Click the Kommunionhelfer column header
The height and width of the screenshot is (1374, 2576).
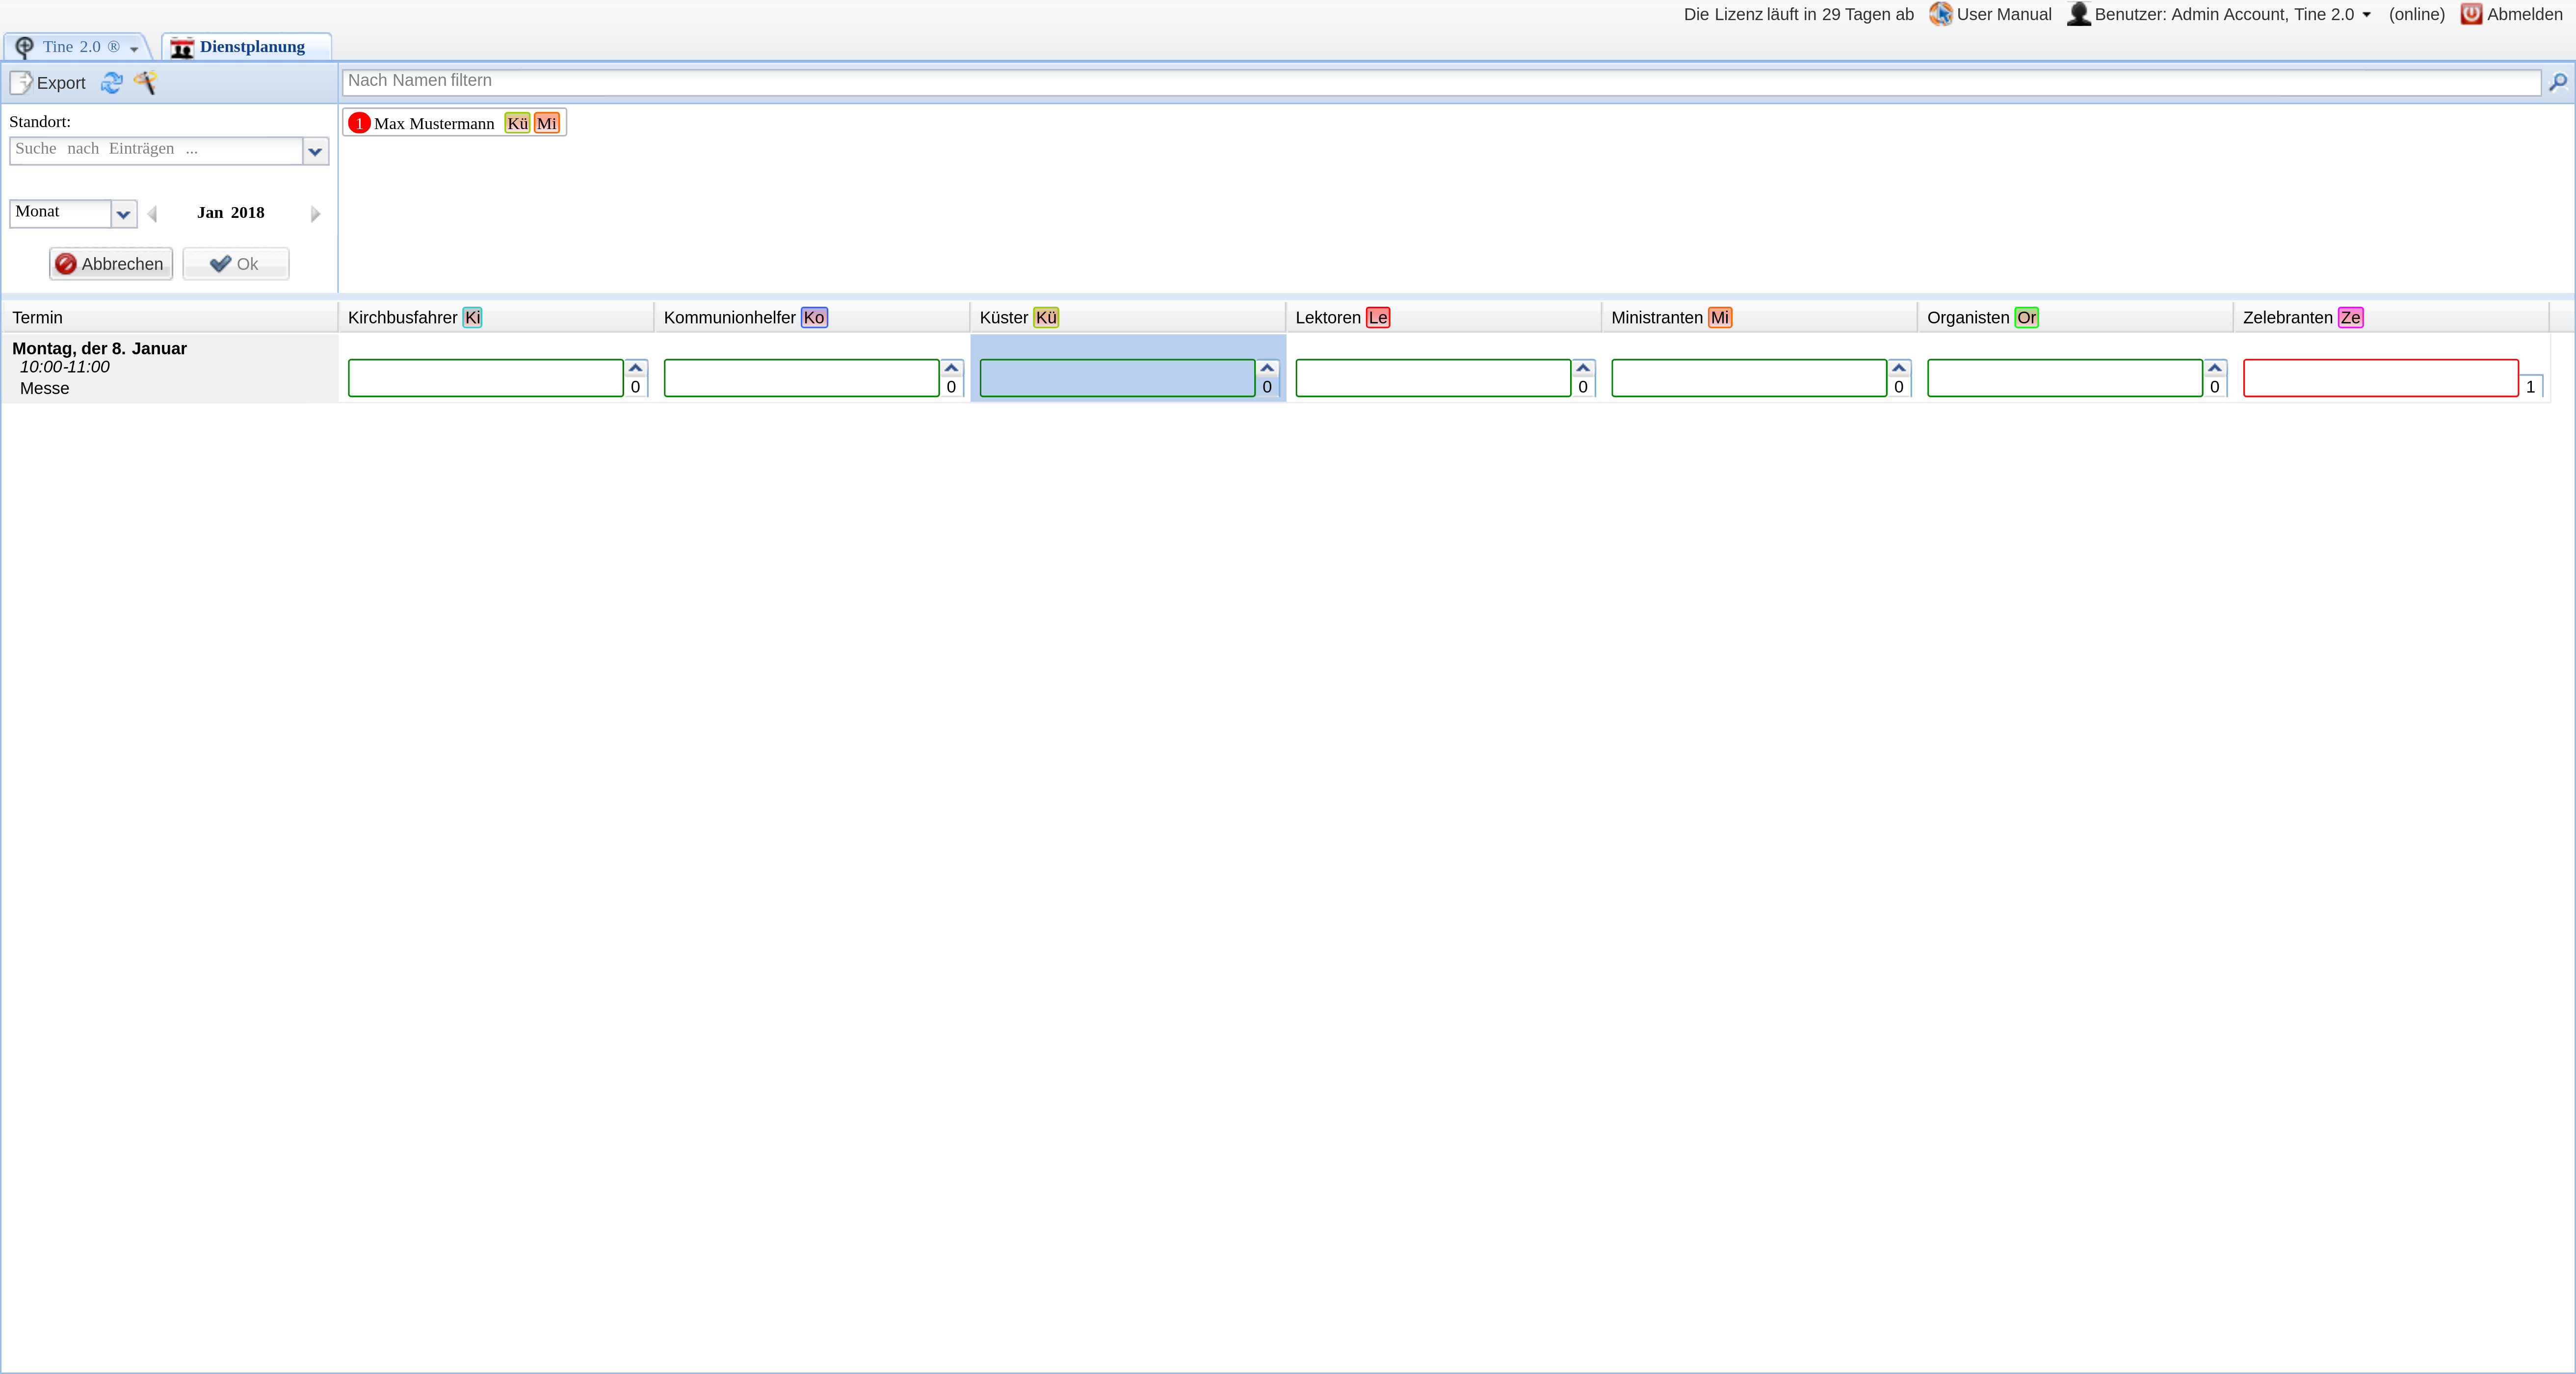[813, 317]
